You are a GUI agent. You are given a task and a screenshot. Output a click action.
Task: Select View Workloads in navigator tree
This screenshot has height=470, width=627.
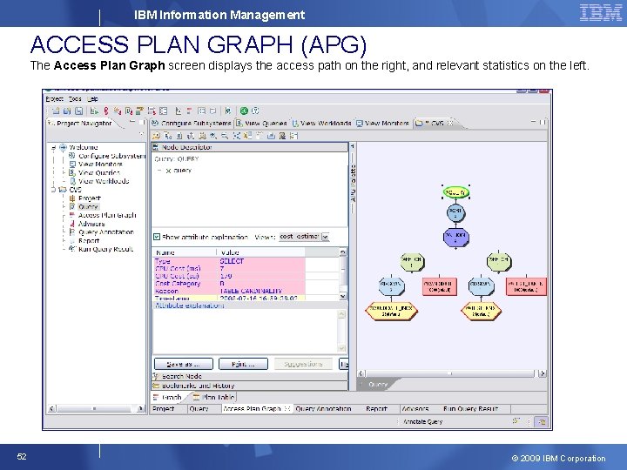coord(99,181)
